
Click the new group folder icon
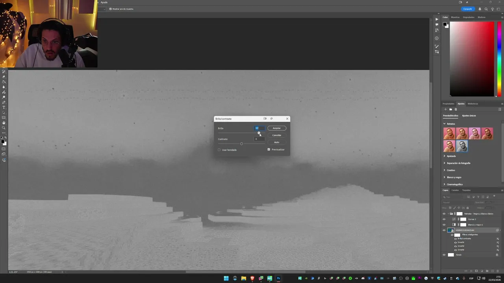487,271
